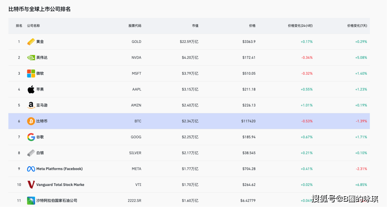Click the $172.41 price value
The height and width of the screenshot is (207, 387).
pyautogui.click(x=249, y=58)
